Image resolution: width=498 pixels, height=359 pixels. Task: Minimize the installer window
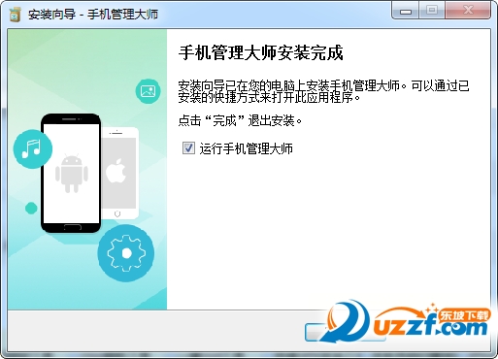tap(406, 11)
